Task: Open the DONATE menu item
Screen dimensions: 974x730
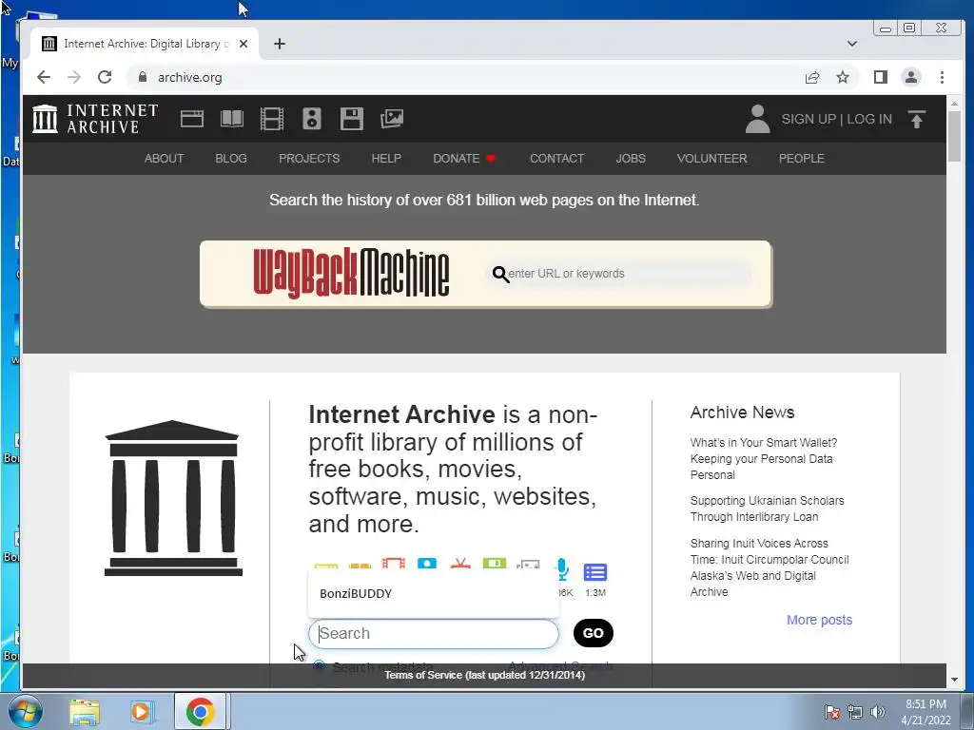Action: (x=464, y=159)
